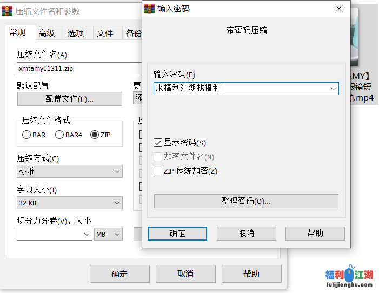Image resolution: width=379 pixels, height=293 pixels.
Task: Select the RAR format radio button
Action: (26, 135)
